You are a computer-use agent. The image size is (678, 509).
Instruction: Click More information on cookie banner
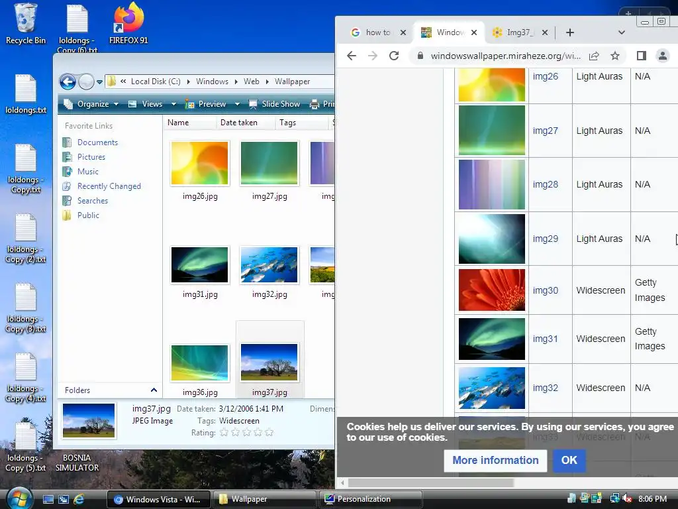495,461
